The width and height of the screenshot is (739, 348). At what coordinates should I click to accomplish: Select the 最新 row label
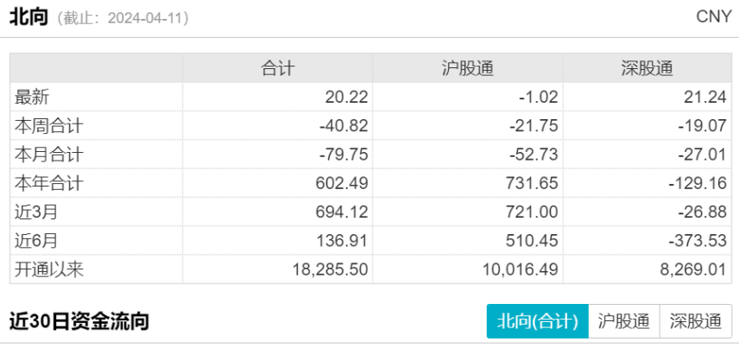pyautogui.click(x=32, y=97)
